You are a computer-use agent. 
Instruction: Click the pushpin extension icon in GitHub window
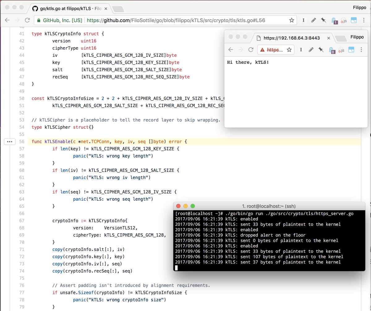click(x=323, y=20)
